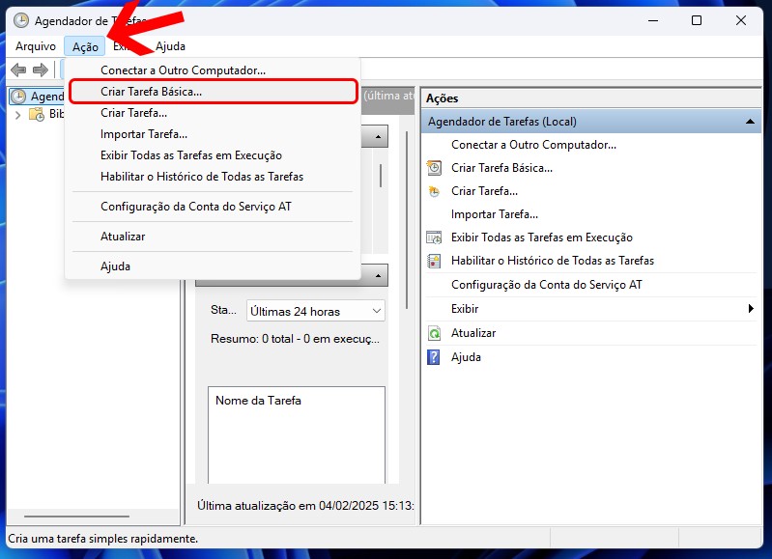The width and height of the screenshot is (772, 559).
Task: Click the Criar Tarefa Básica icon in Ações pane
Action: (434, 168)
